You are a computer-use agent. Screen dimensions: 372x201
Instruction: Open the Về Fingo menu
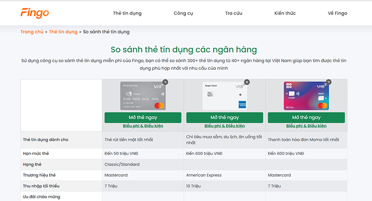point(338,13)
